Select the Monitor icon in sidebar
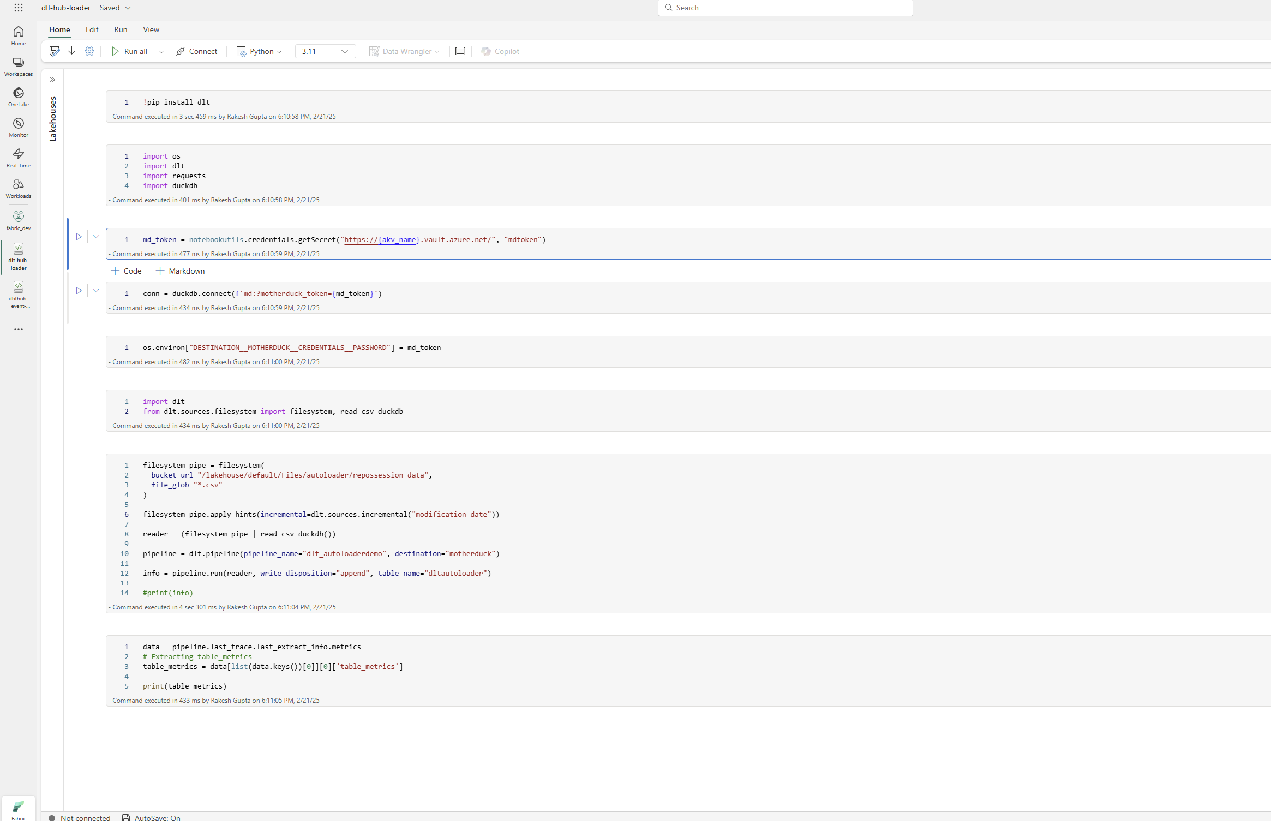The image size is (1271, 821). 18,126
